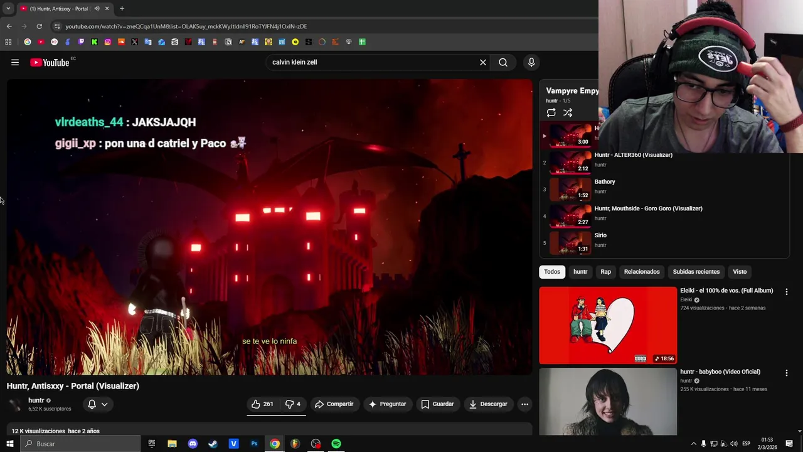The height and width of the screenshot is (452, 803).
Task: Open options menu for Eleiki album
Action: tap(786, 292)
